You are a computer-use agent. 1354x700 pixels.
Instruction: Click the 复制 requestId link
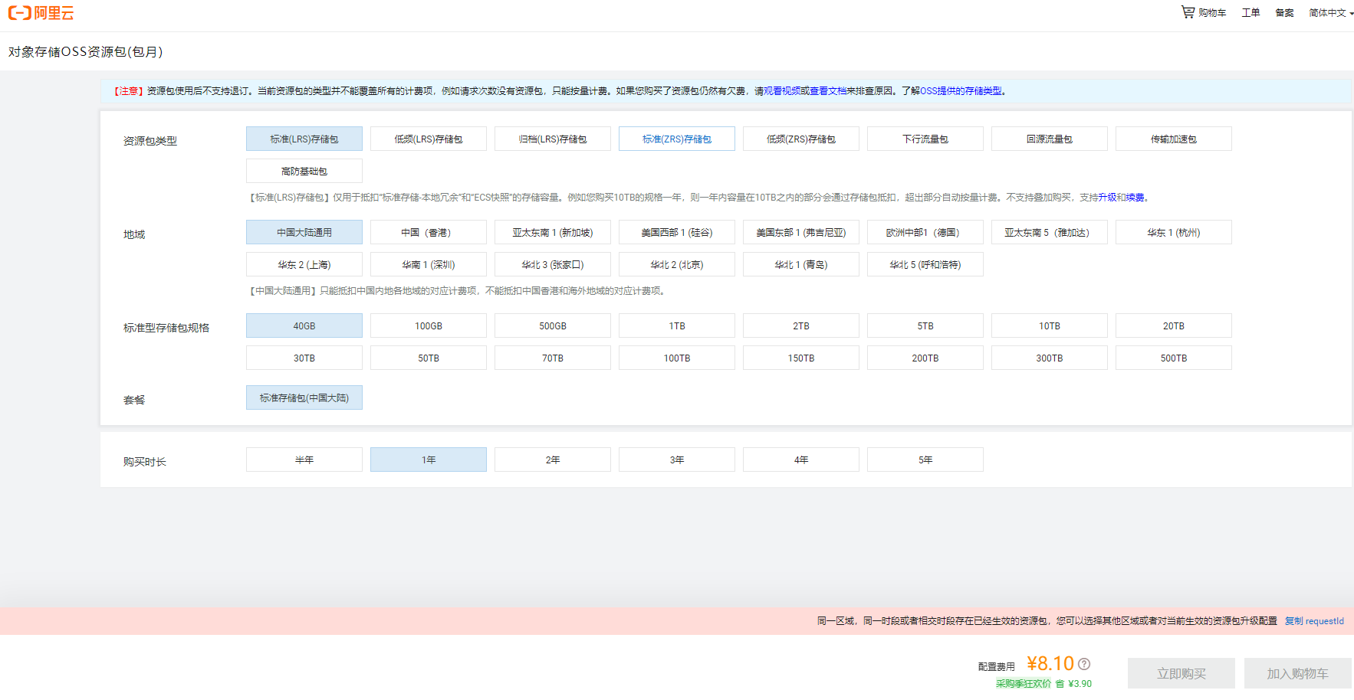(1314, 621)
